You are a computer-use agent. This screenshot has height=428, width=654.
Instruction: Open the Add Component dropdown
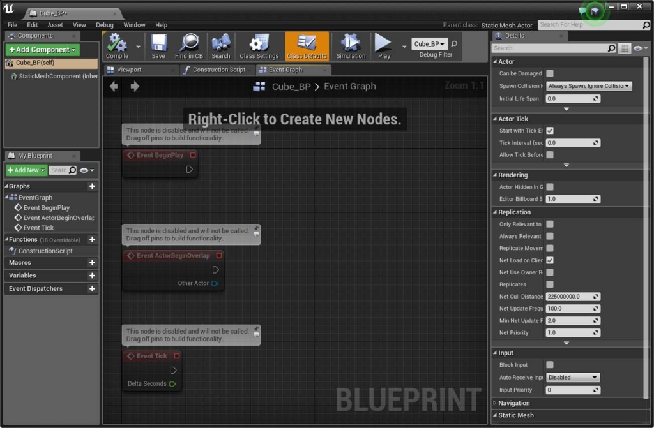pyautogui.click(x=43, y=50)
